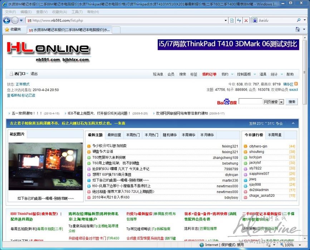Screen dimensions: 310x250
Task: Expand the 控制面板 dropdown menu
Action: [x=254, y=74]
